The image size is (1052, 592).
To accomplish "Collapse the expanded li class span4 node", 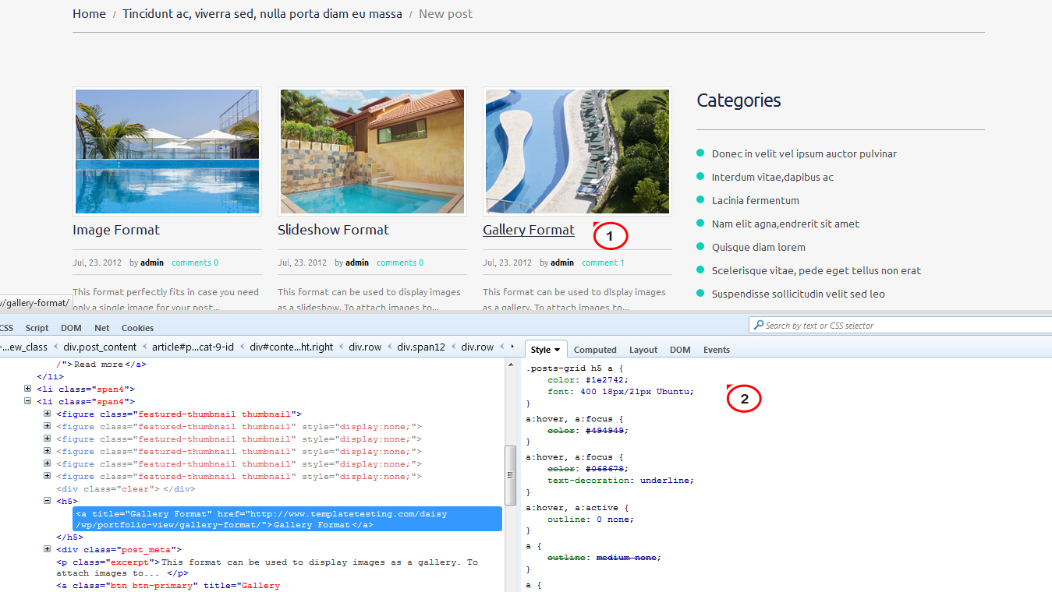I will point(28,401).
